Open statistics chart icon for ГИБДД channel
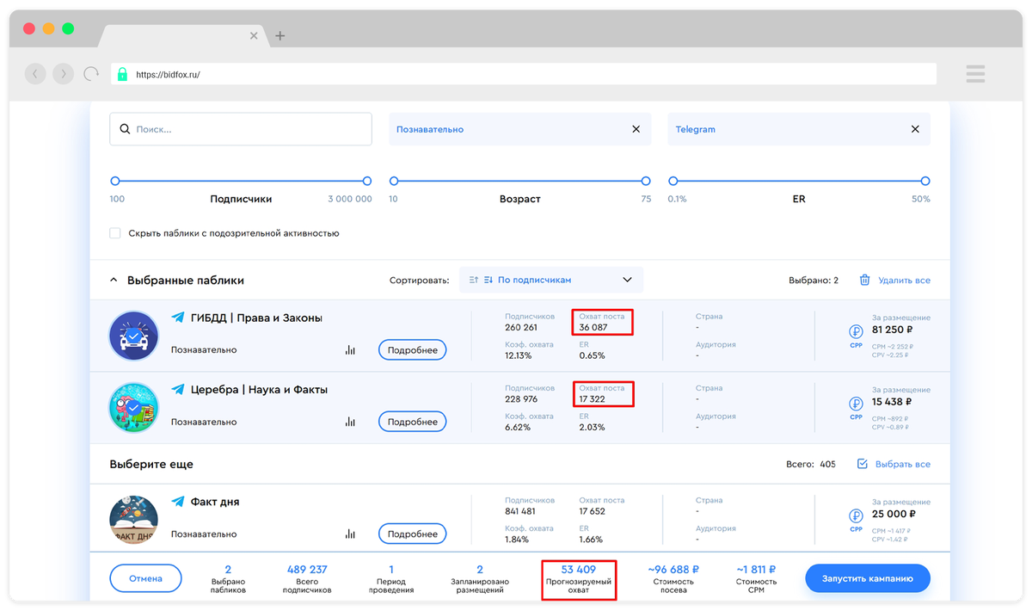The width and height of the screenshot is (1032, 611). pos(350,350)
